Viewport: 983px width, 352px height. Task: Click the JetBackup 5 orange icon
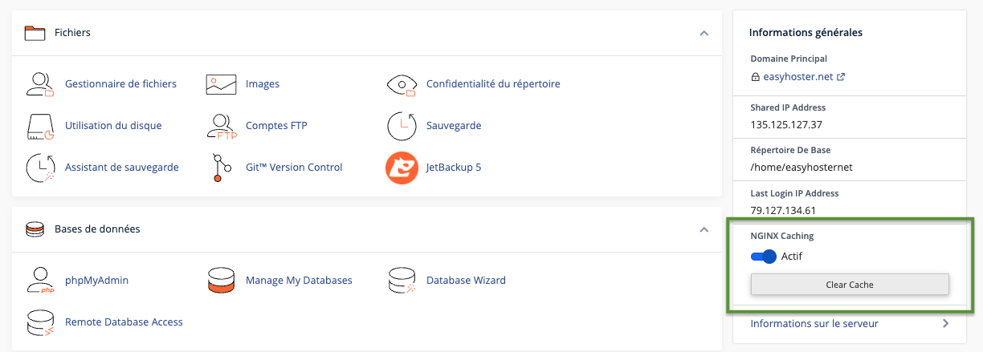(x=402, y=168)
